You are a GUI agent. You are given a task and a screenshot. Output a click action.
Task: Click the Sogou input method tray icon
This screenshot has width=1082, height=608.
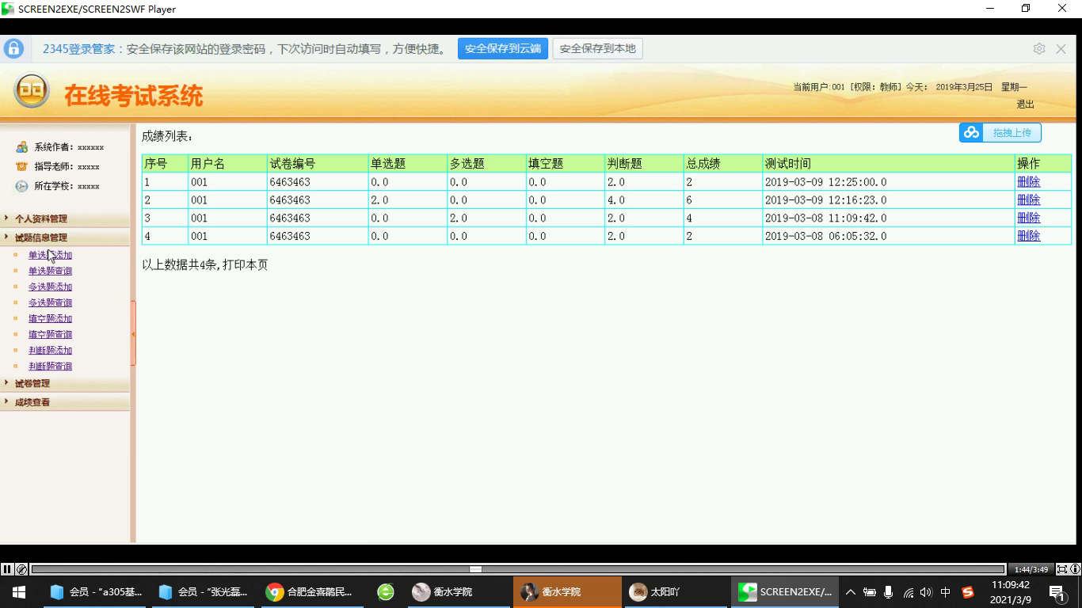(968, 592)
